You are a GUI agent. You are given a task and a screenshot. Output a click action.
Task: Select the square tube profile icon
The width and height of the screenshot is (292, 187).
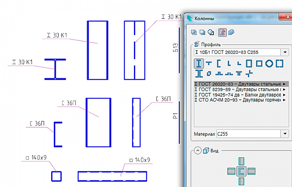259,63
